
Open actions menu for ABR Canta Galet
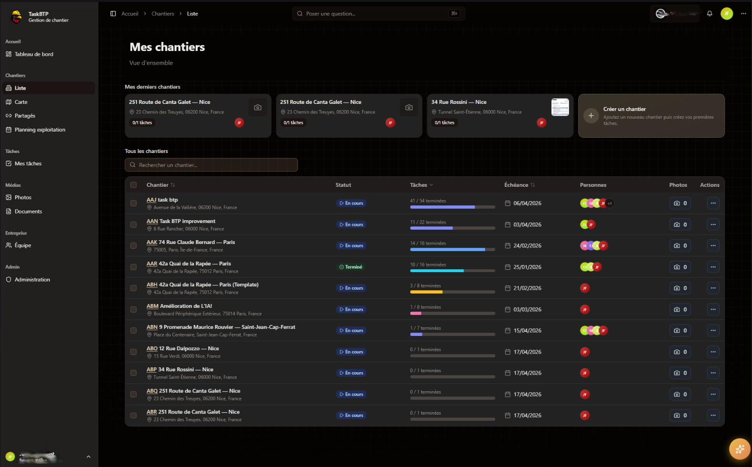pyautogui.click(x=713, y=416)
